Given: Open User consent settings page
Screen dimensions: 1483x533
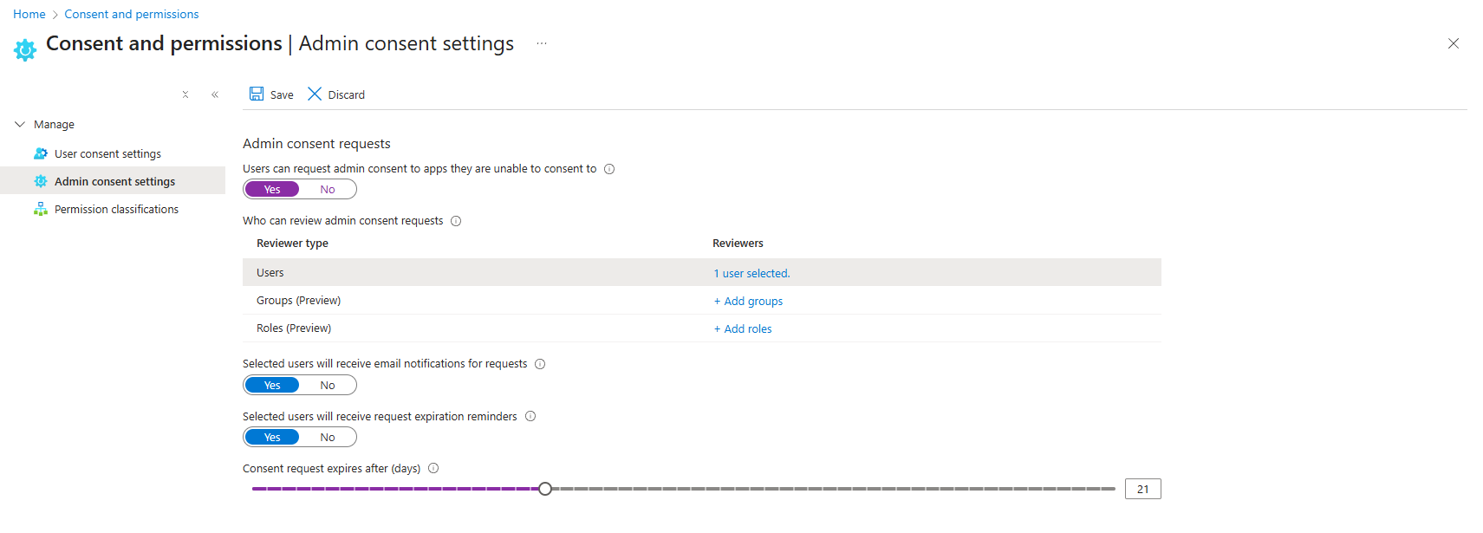Looking at the screenshot, I should [107, 154].
